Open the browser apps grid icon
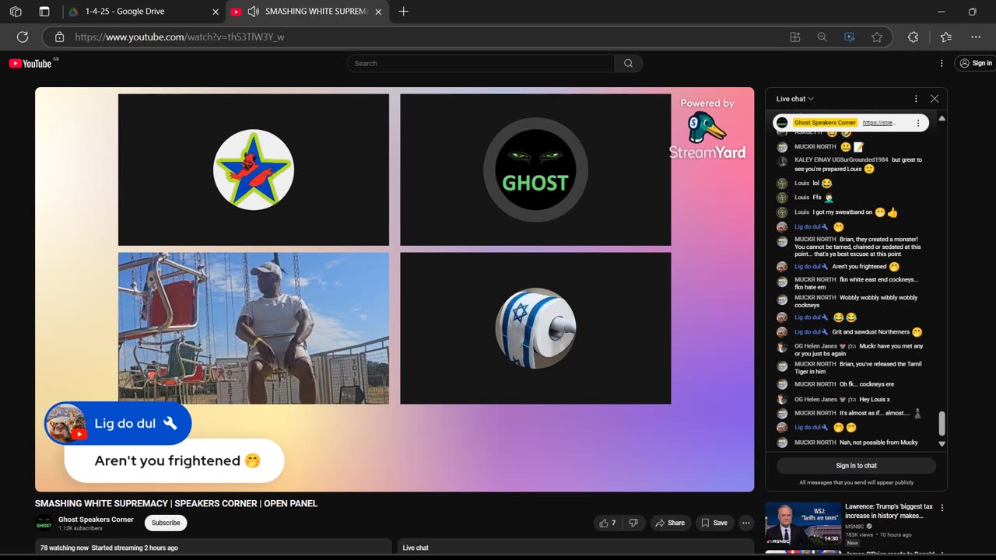Image resolution: width=996 pixels, height=560 pixels. pyautogui.click(x=794, y=37)
